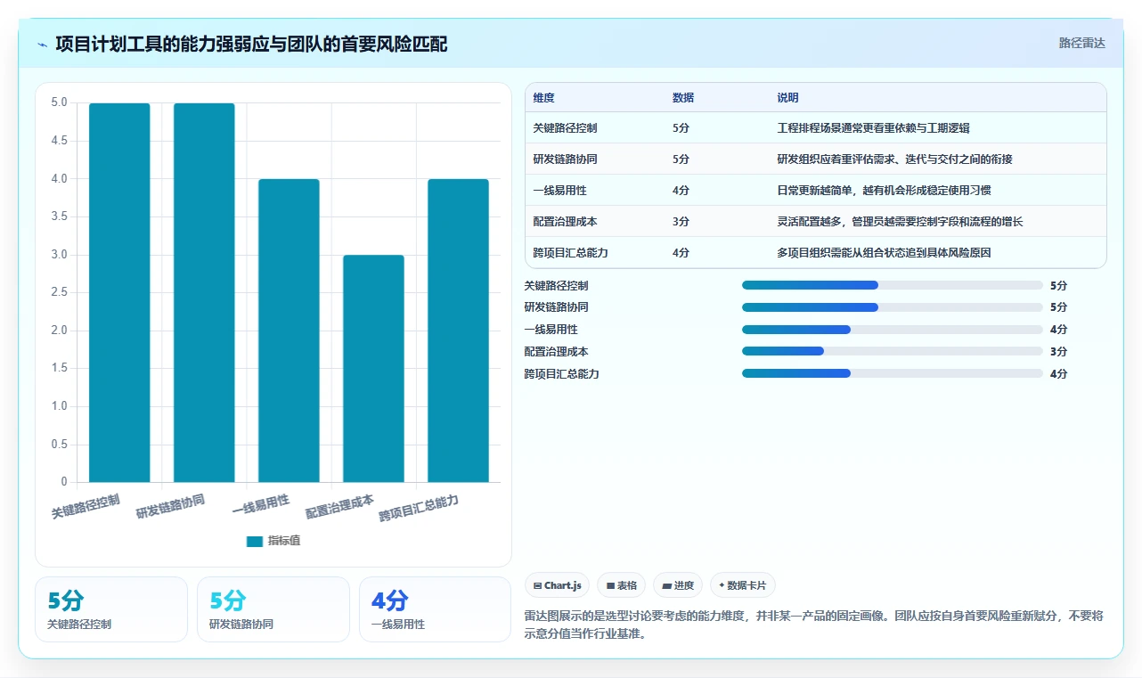Click description 研发组织应着重评估需求、迭代与交付之间的衔接

[894, 159]
